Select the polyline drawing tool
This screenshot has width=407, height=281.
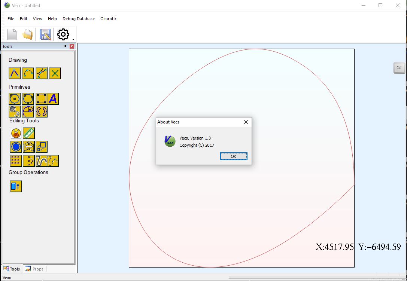coord(15,73)
